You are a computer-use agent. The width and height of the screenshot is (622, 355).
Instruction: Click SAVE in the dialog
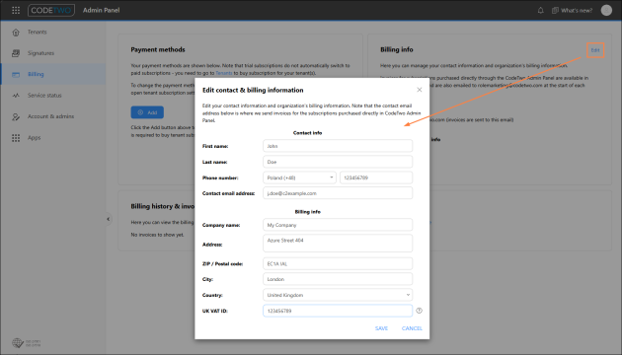(382, 328)
